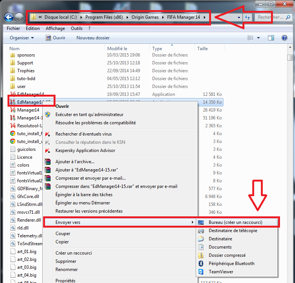The width and height of the screenshot is (295, 283).
Task: Select Bureau (créer un raccourci)
Action: pyautogui.click(x=235, y=222)
